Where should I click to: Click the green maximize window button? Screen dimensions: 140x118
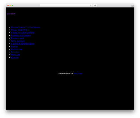(12, 5)
